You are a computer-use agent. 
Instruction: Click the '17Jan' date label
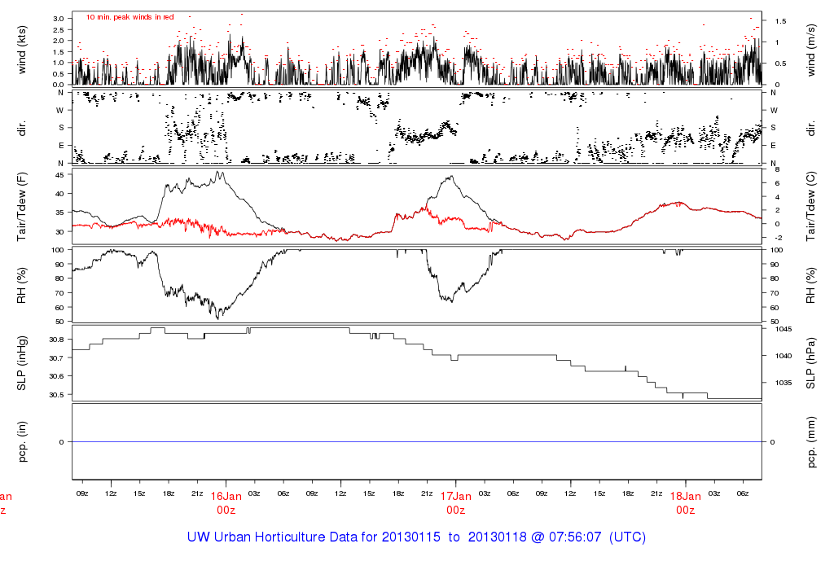point(456,496)
